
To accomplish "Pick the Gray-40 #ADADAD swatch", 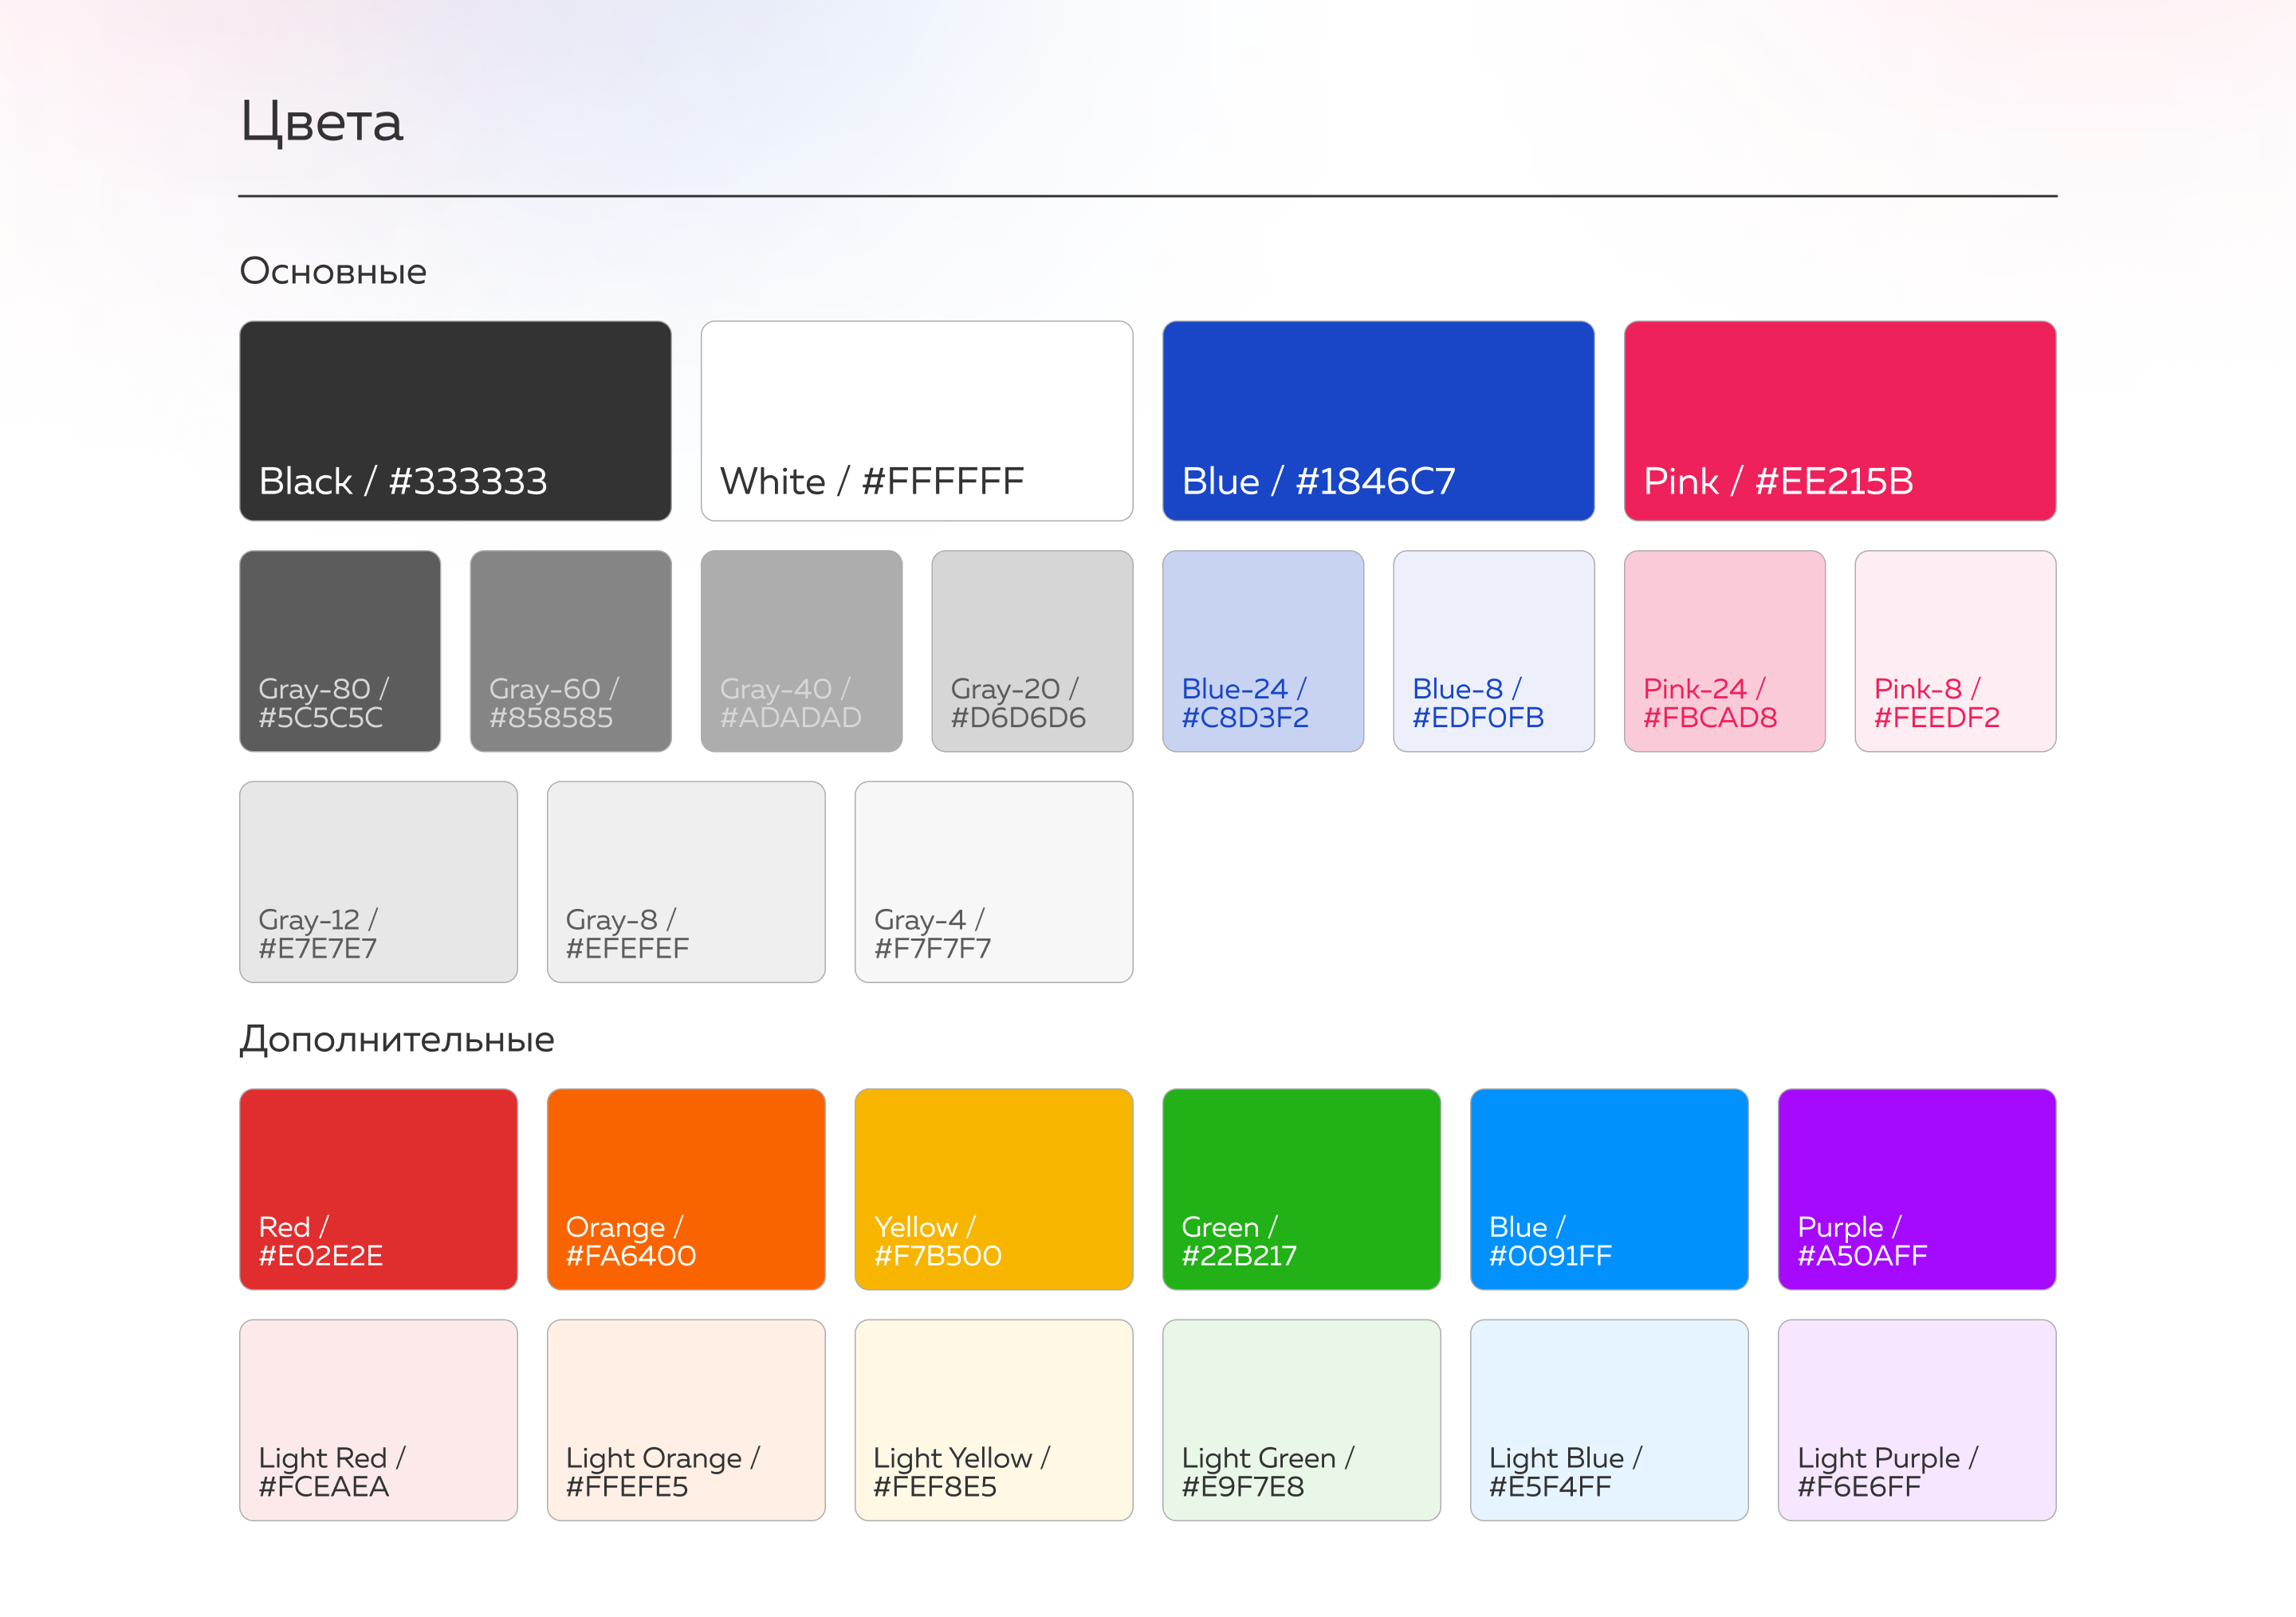I will [x=801, y=650].
